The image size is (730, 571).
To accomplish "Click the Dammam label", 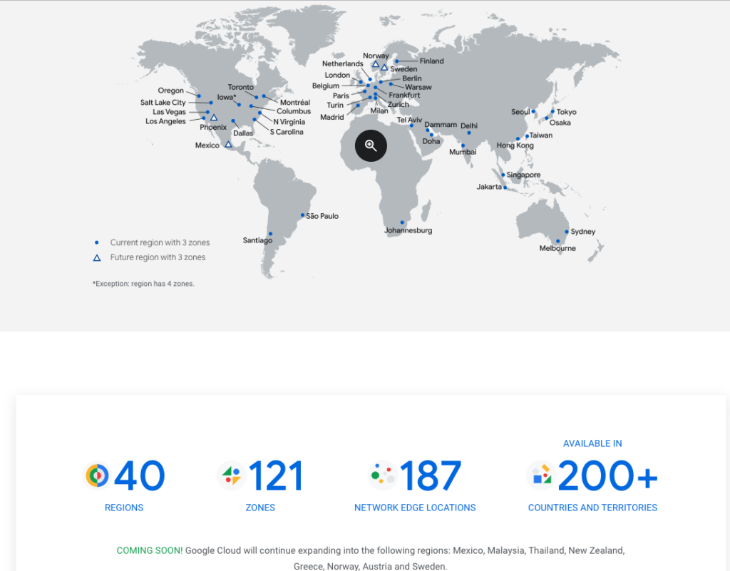I will coord(441,125).
